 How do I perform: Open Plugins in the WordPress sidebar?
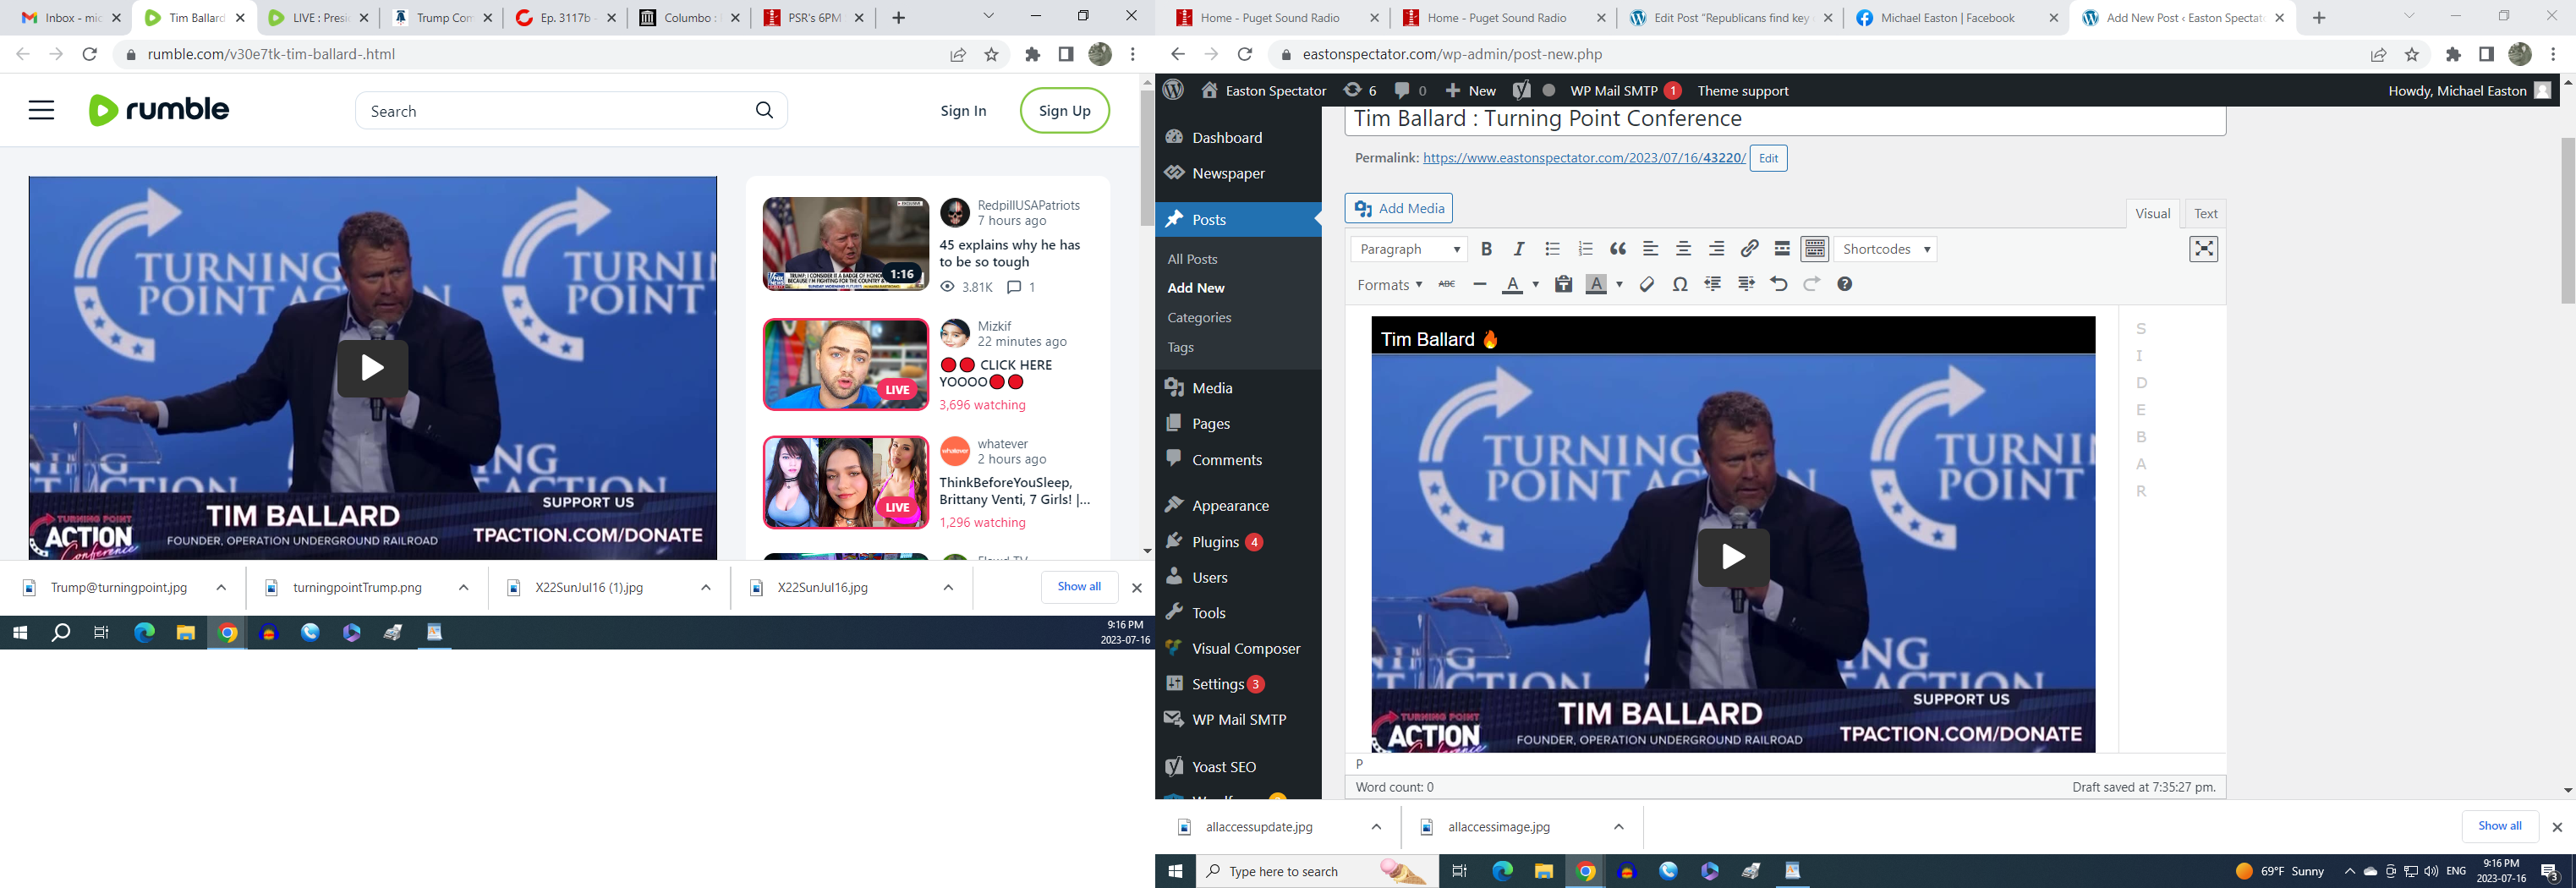coord(1215,542)
